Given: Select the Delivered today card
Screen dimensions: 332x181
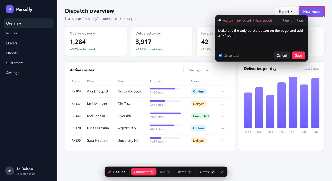Looking at the screenshot, I should 162,41.
